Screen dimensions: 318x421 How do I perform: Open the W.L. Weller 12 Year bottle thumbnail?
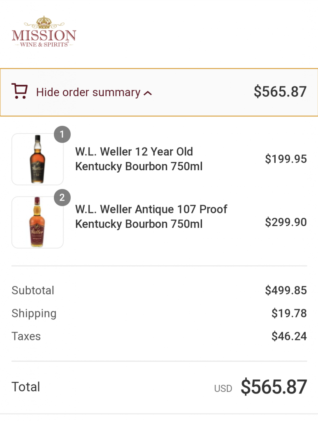point(37,159)
